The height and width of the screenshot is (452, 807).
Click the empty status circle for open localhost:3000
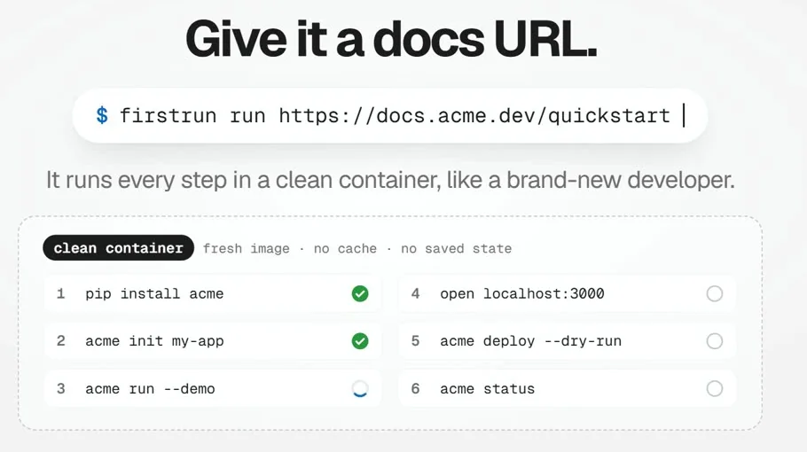tap(715, 293)
